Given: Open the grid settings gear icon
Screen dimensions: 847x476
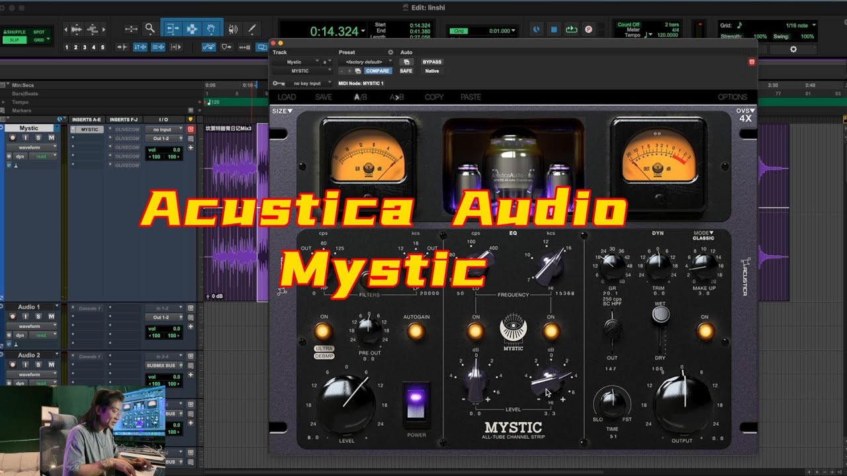Looking at the screenshot, I should (x=793, y=50).
